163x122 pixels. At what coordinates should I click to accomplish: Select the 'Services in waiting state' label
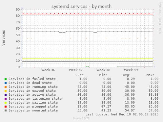pos(33,103)
